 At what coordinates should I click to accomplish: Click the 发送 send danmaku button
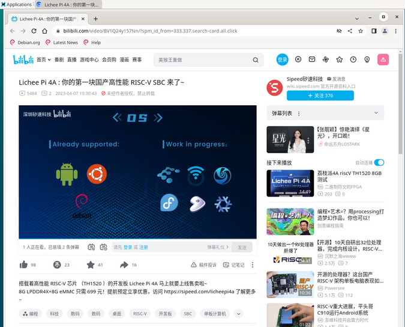point(242,247)
